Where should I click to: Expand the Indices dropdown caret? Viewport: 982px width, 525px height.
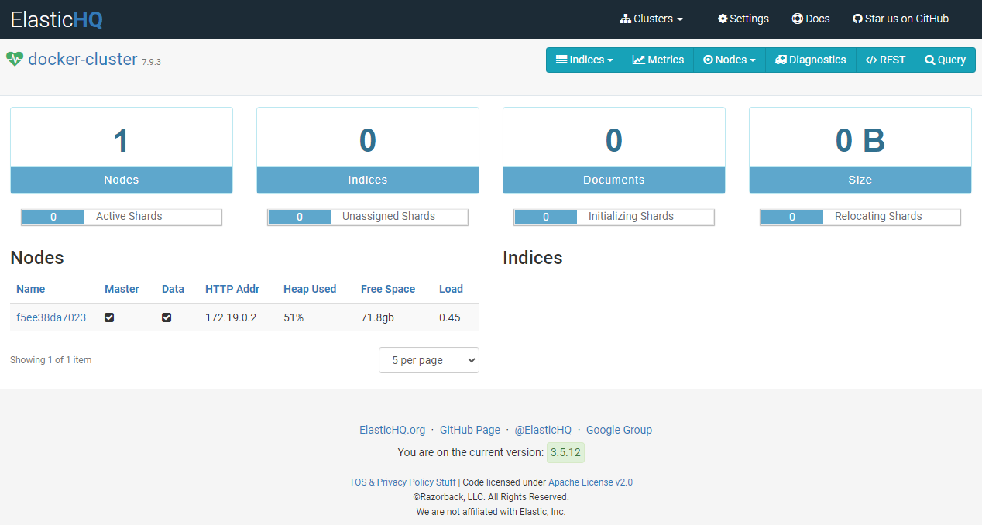610,60
